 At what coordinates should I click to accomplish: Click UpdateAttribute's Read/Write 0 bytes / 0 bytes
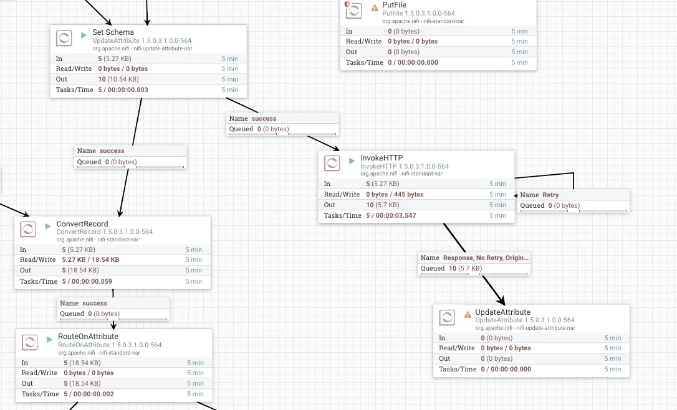click(x=506, y=348)
